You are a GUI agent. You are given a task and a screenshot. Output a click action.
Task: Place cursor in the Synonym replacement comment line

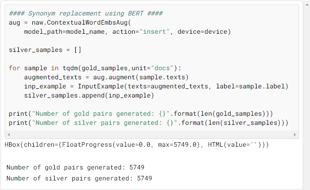pyautogui.click(x=86, y=13)
